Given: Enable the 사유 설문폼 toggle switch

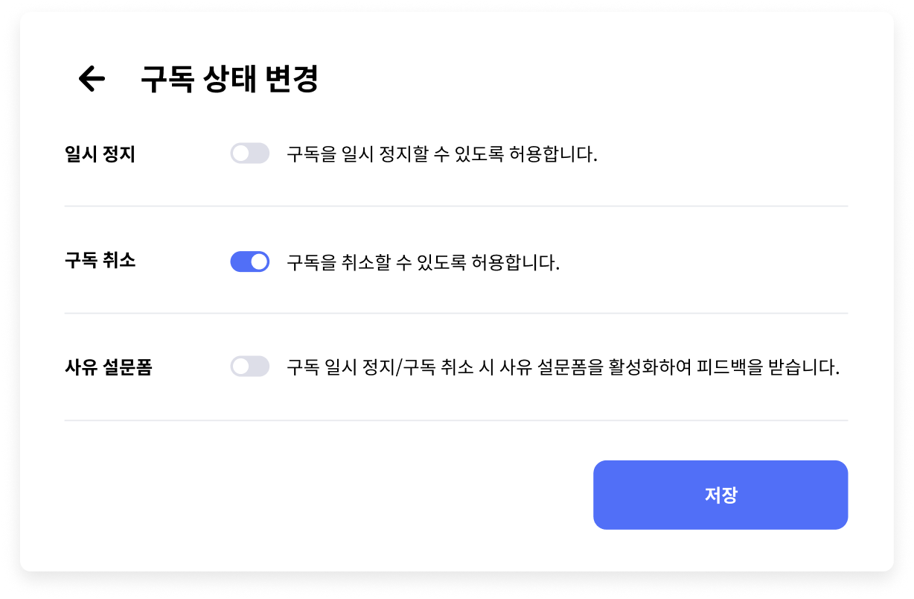Looking at the screenshot, I should coord(250,367).
